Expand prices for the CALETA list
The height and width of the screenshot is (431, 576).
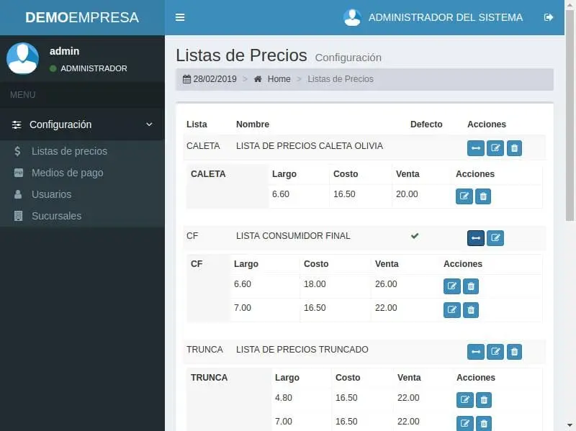(x=476, y=148)
